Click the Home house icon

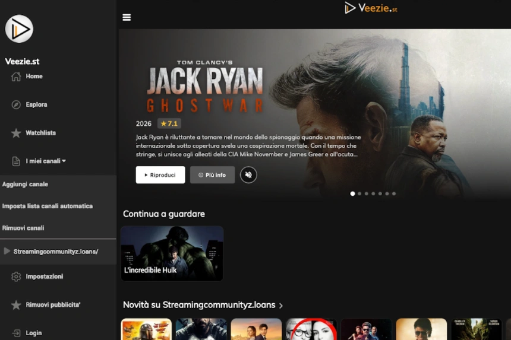coord(16,77)
